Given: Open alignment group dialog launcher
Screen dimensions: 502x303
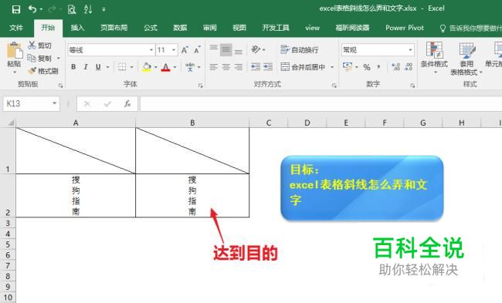Looking at the screenshot, I should coord(334,86).
